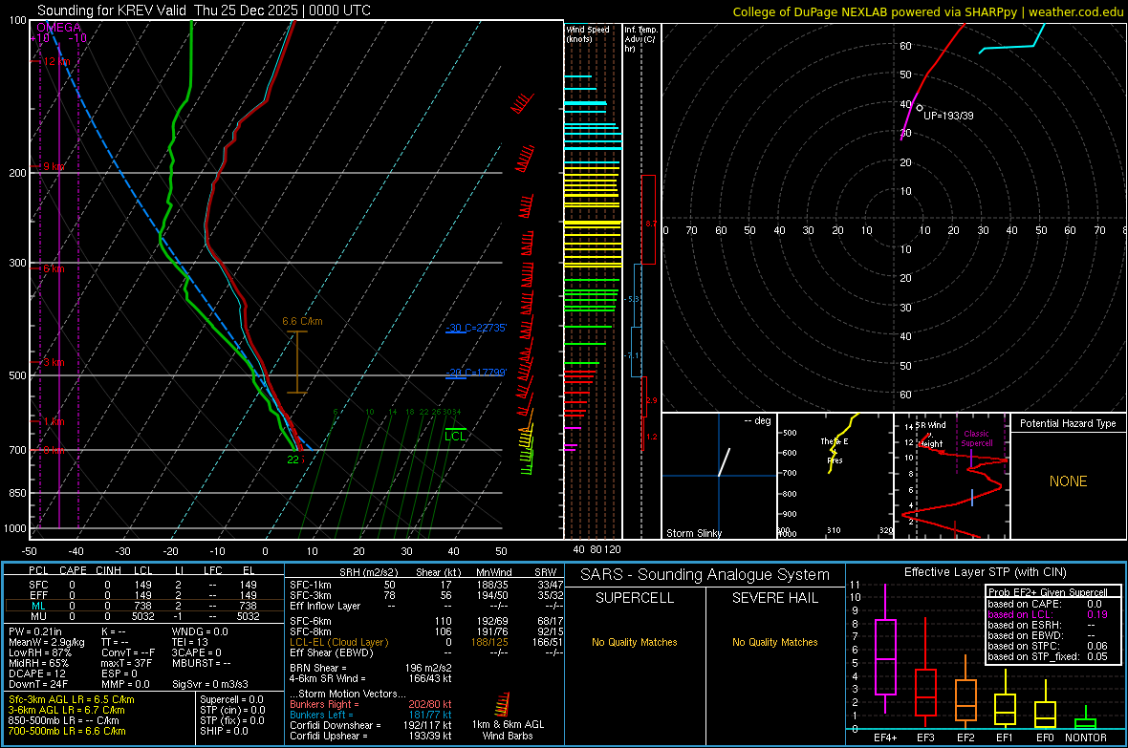Click the 'UP=193/39' hodograph label
The width and height of the screenshot is (1128, 748).
click(948, 116)
